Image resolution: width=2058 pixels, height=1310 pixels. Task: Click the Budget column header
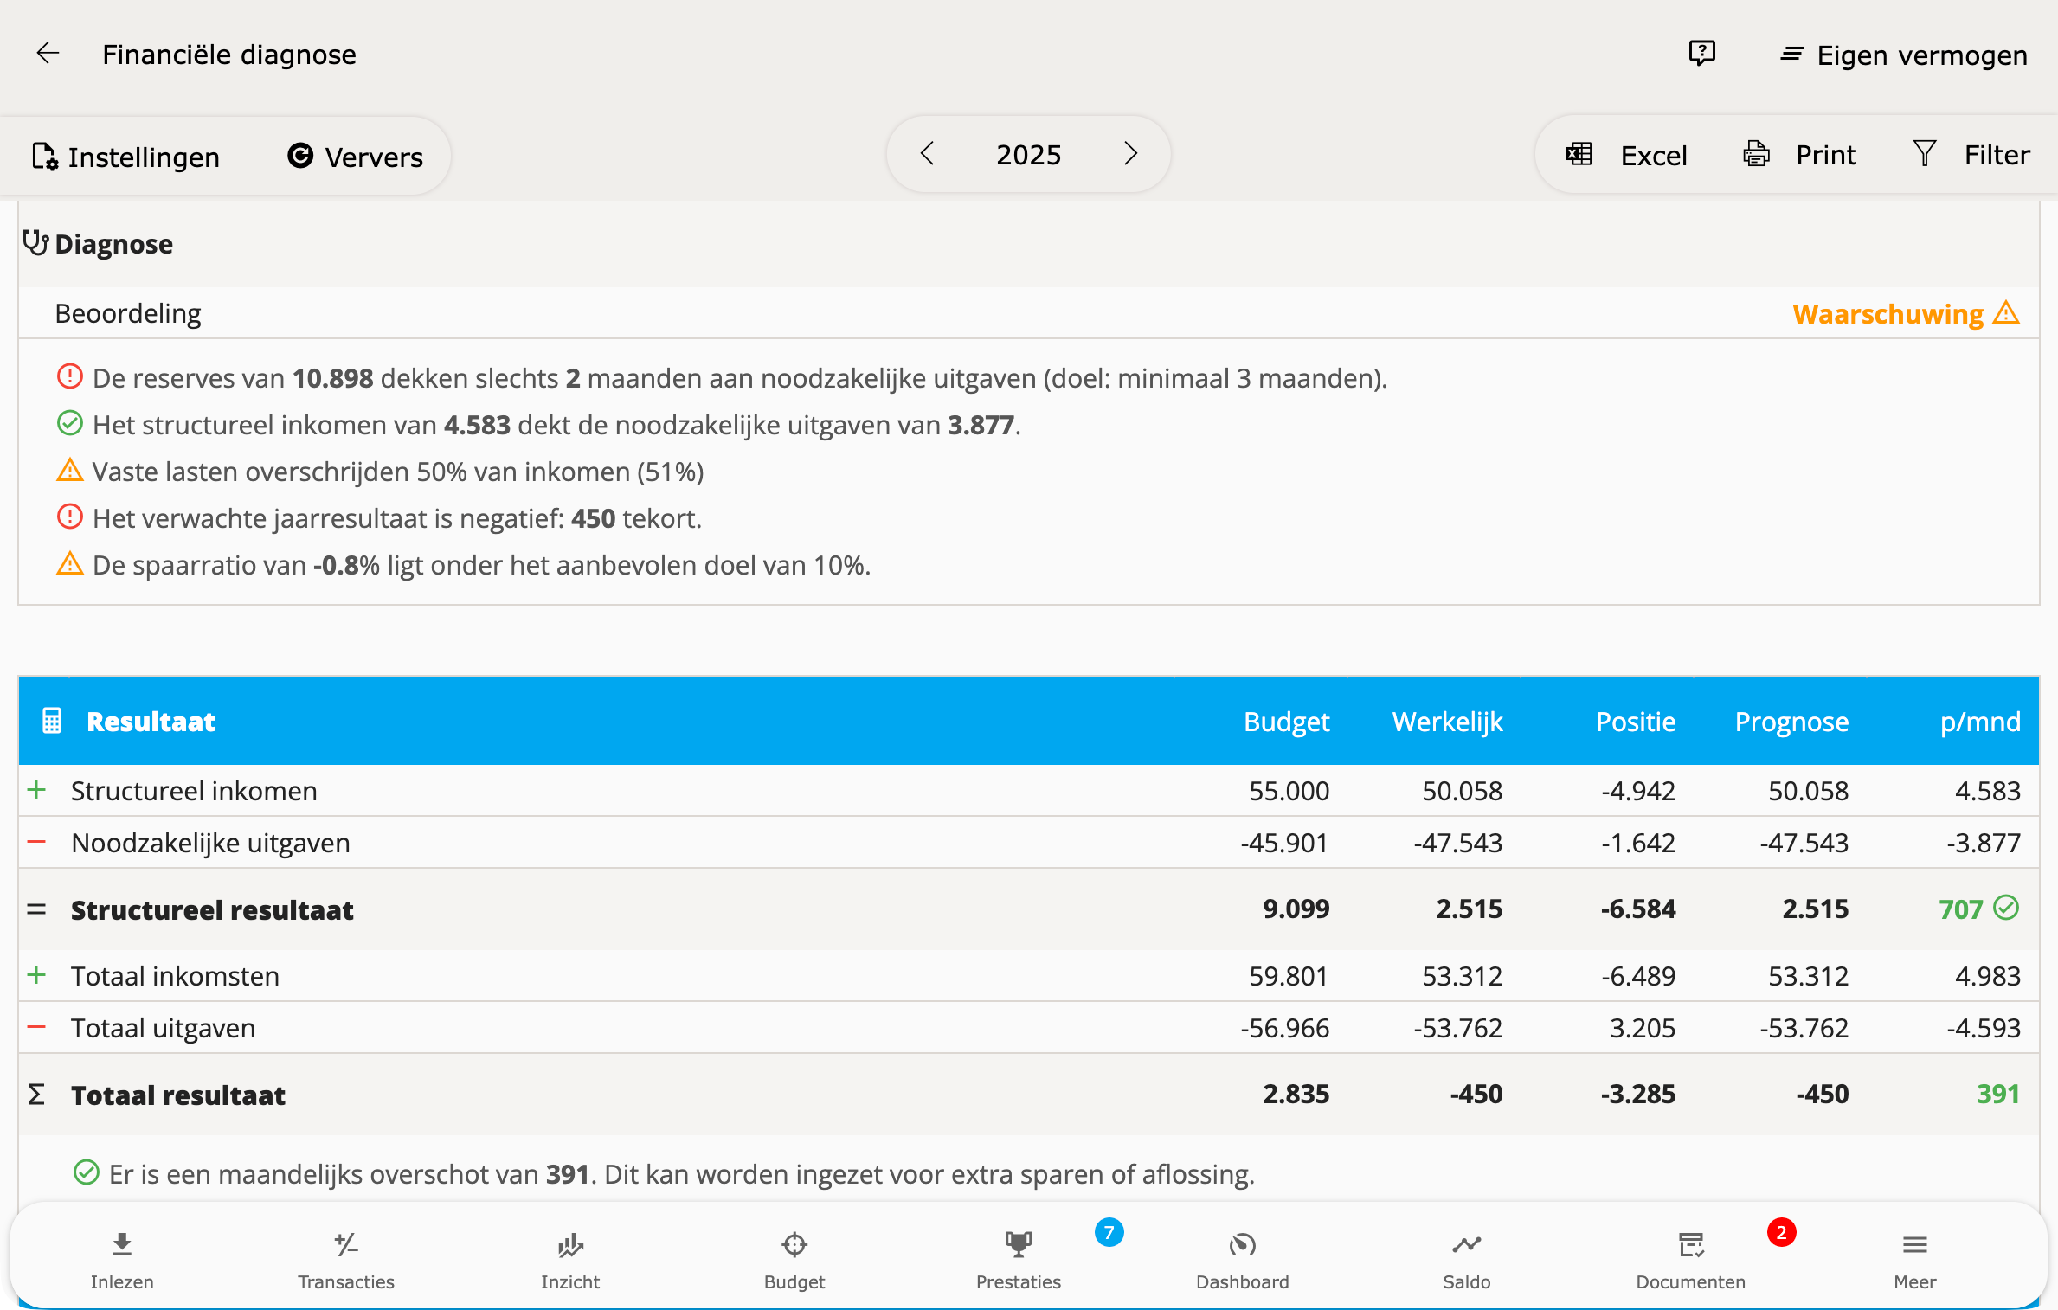[1286, 722]
